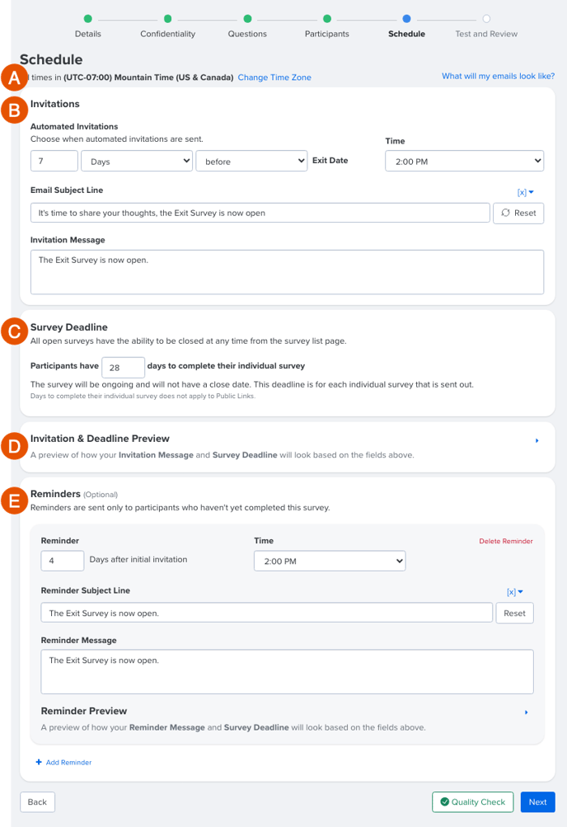Click the Quality Check button
Viewport: 567px width, 827px height.
click(x=473, y=801)
